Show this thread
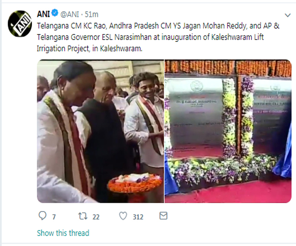Screen dimensions: 296x246 pos(63,233)
